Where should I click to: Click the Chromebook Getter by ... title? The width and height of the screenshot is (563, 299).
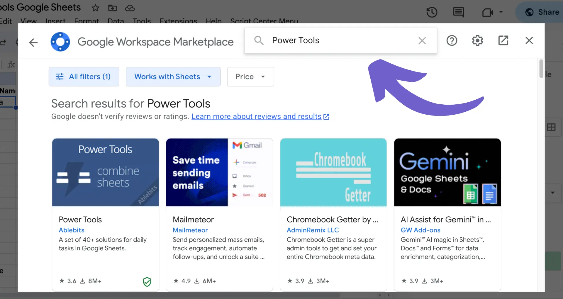pos(333,220)
